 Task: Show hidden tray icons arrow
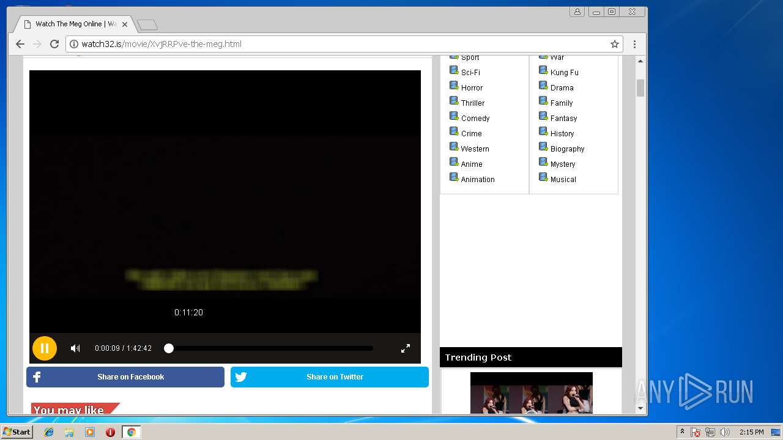click(x=682, y=432)
